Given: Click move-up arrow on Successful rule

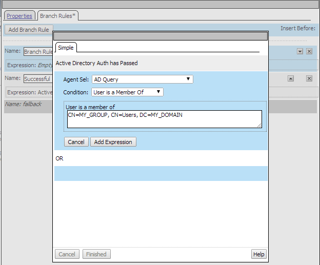Looking at the screenshot, I should [x=290, y=78].
